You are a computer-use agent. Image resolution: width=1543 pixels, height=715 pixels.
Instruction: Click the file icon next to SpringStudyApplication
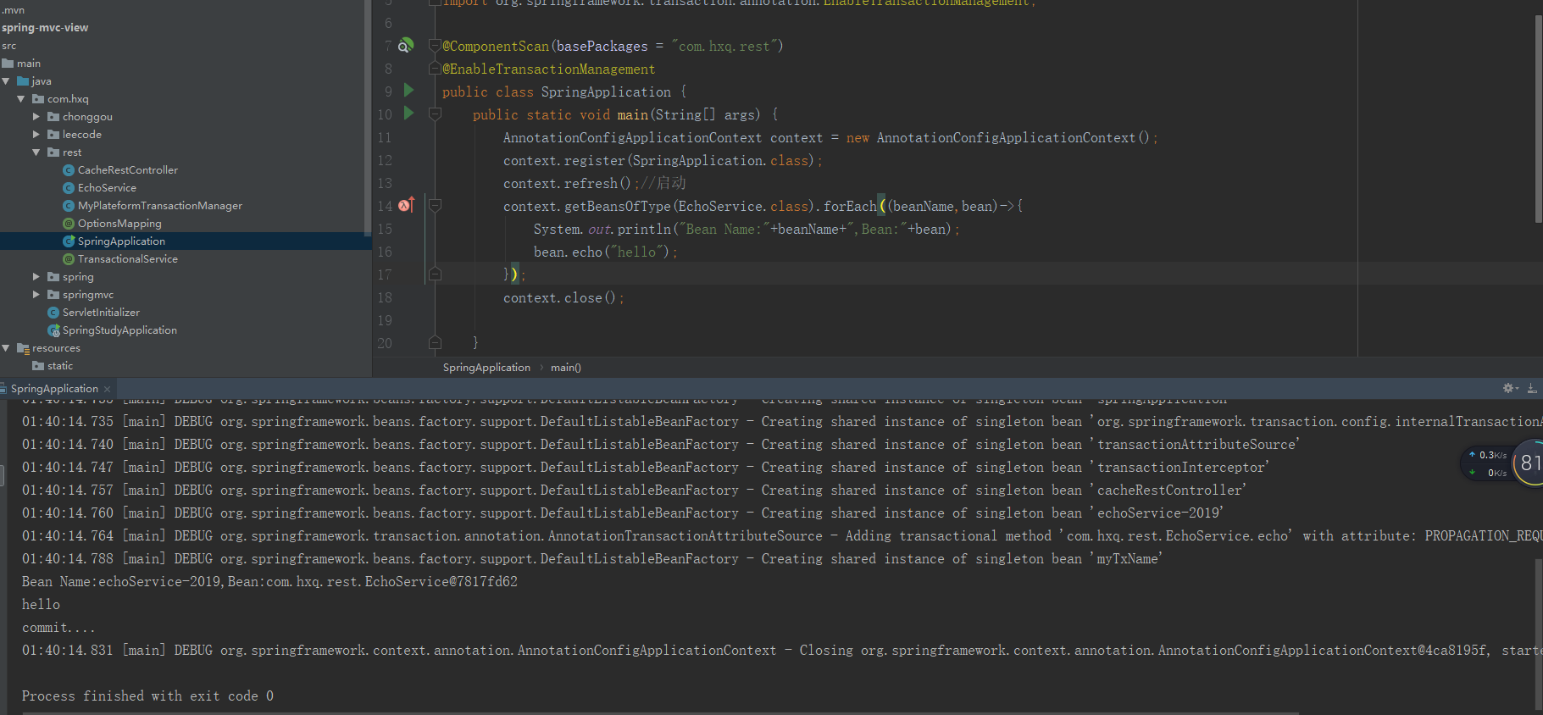click(x=53, y=330)
